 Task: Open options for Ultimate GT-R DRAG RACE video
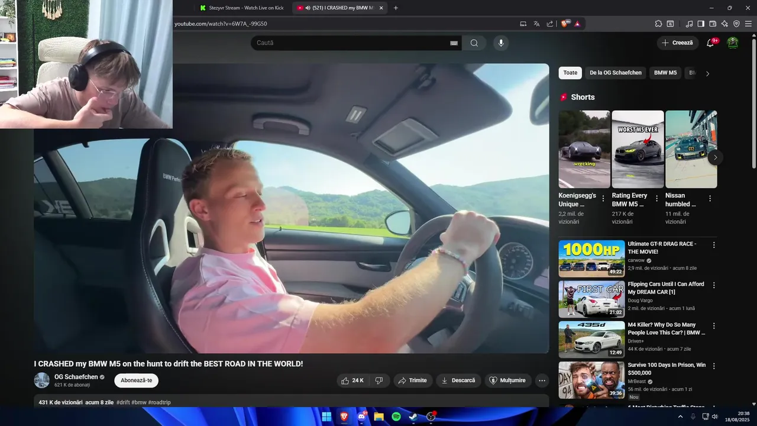(714, 245)
